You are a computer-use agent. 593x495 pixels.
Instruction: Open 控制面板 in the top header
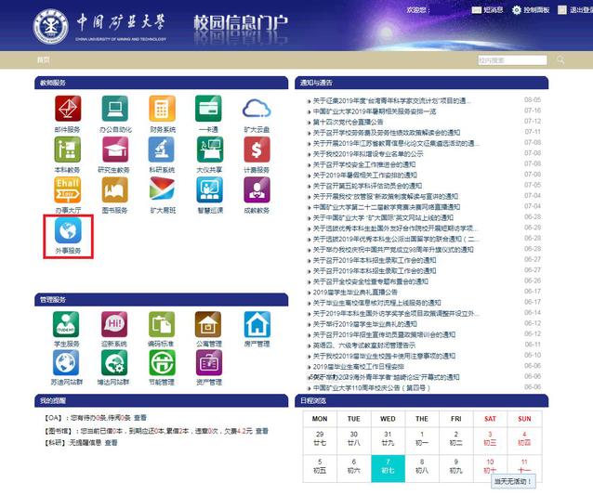point(533,10)
